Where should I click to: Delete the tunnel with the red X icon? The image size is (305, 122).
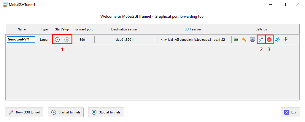click(x=269, y=40)
